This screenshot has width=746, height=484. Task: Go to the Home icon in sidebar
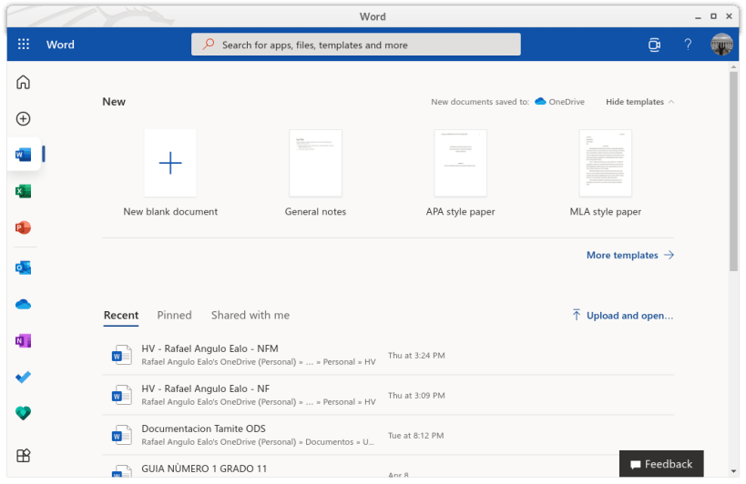(x=23, y=82)
